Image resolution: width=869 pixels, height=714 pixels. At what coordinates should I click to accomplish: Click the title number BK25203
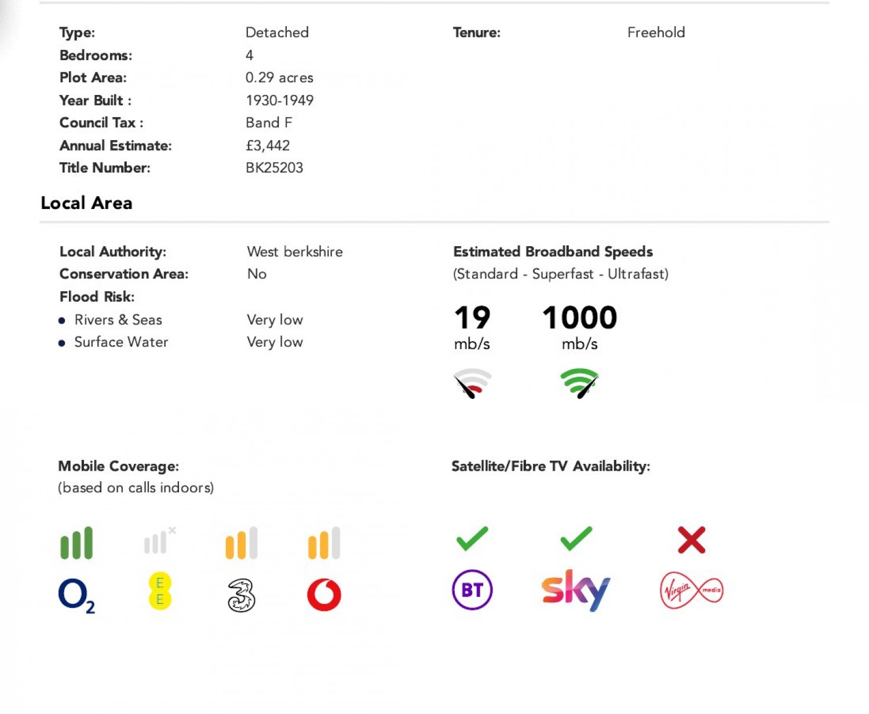(x=274, y=168)
